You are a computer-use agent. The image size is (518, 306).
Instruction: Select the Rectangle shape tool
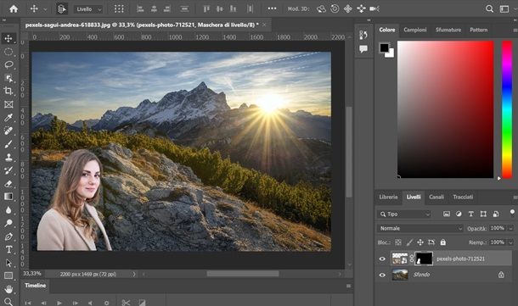8,275
